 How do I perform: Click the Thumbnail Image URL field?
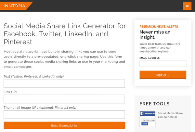coord(64,114)
